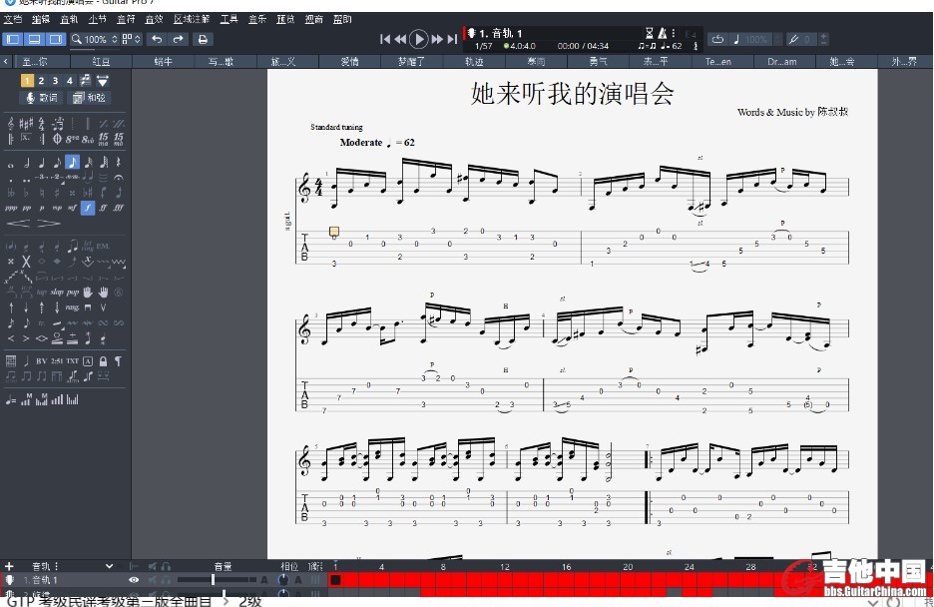Enable multi-voice editing mode
This screenshot has width=934, height=607.
click(86, 81)
